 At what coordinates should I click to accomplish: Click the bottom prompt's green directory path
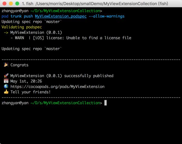click(x=65, y=103)
